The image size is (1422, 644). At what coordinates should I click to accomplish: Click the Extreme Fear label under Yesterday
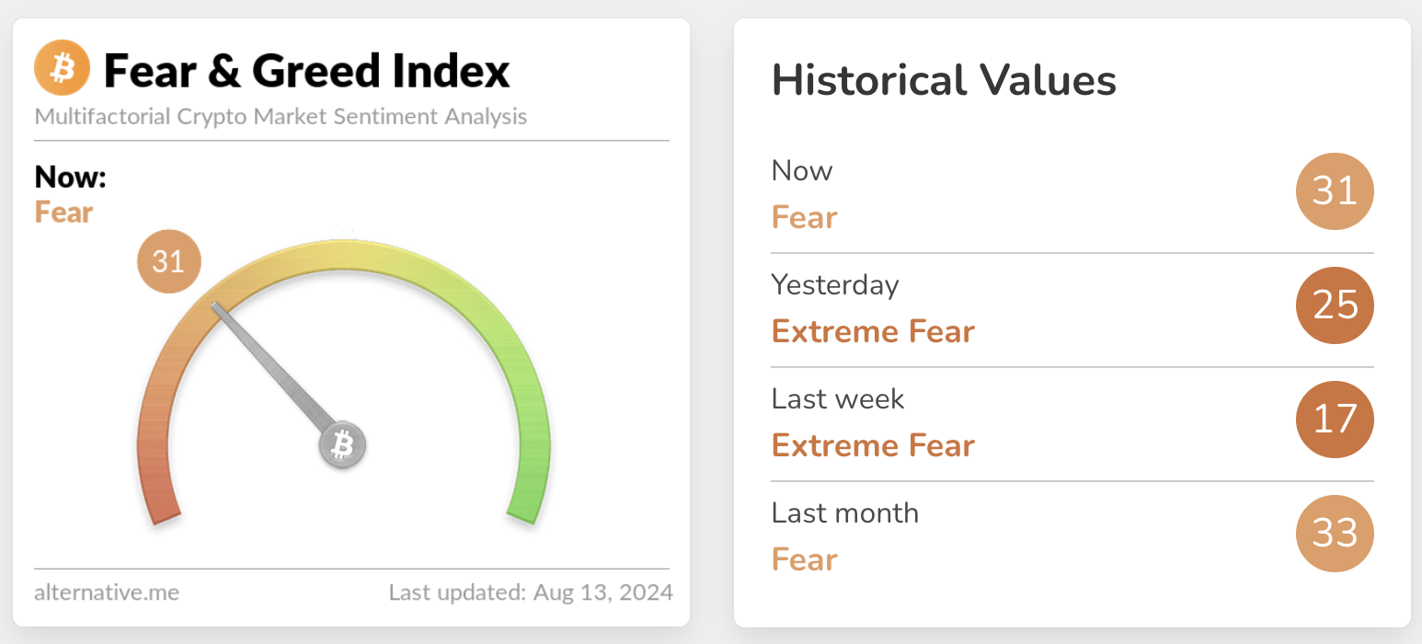[872, 331]
